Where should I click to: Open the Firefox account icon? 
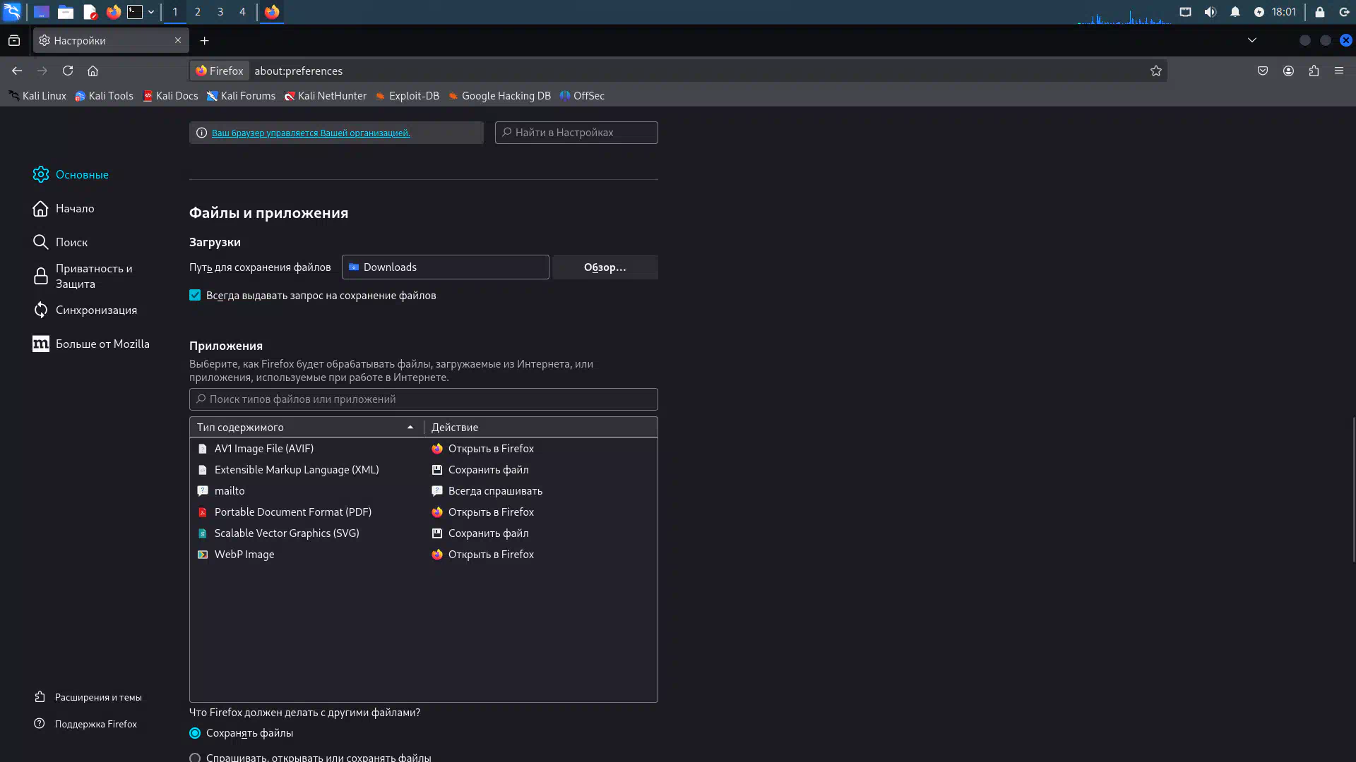(1288, 71)
